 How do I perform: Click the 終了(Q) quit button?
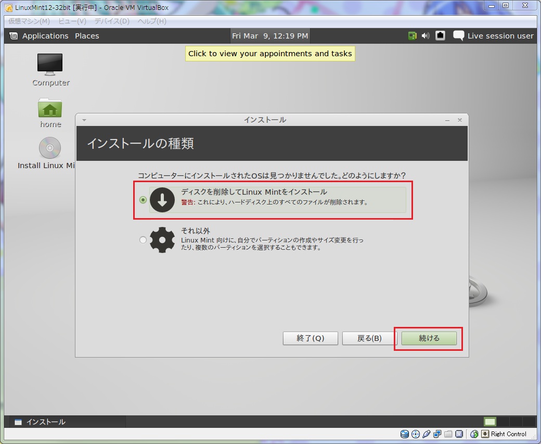[310, 338]
